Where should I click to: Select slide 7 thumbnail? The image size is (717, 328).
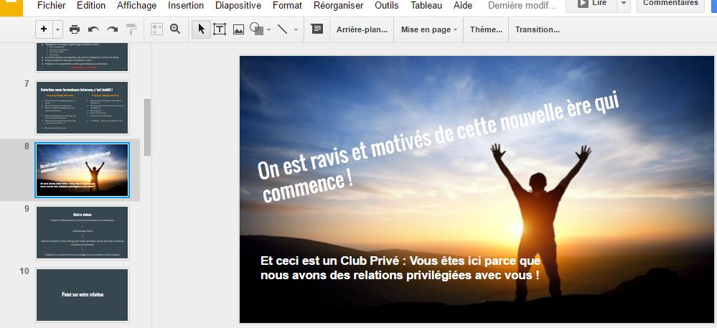pos(83,108)
